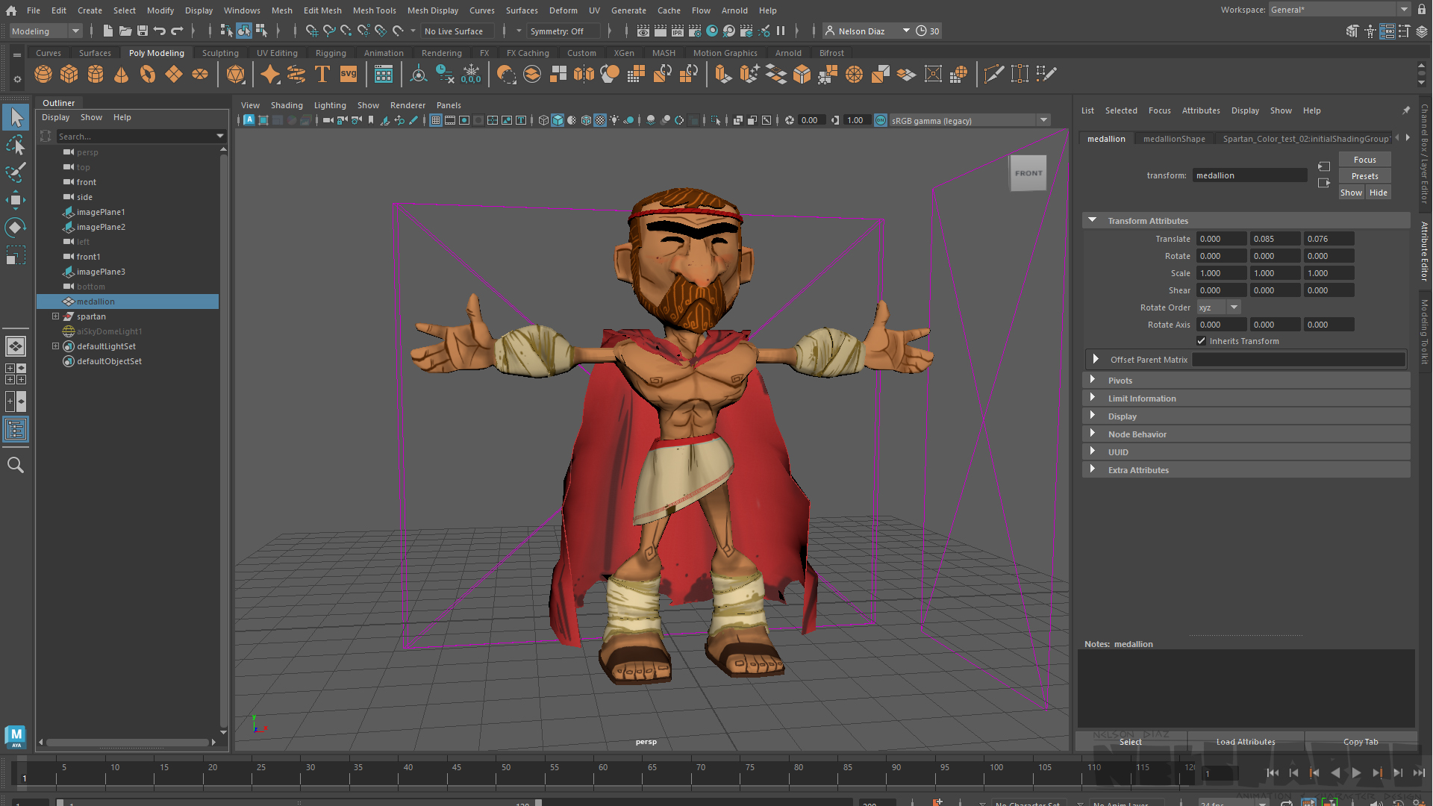Open search via magnifier icon in toolbox
The width and height of the screenshot is (1433, 806).
(16, 466)
